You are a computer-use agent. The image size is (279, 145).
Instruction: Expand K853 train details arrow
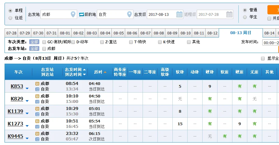(27, 88)
